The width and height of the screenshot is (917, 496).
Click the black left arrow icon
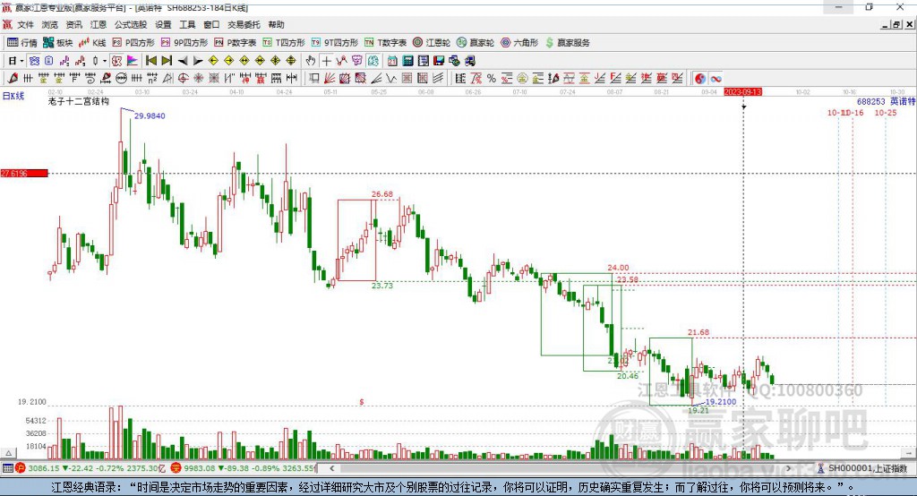tap(183, 61)
